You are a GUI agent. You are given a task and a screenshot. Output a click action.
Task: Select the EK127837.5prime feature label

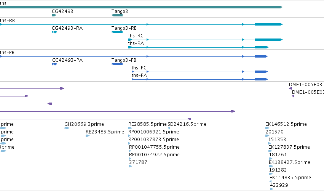(x=289, y=147)
